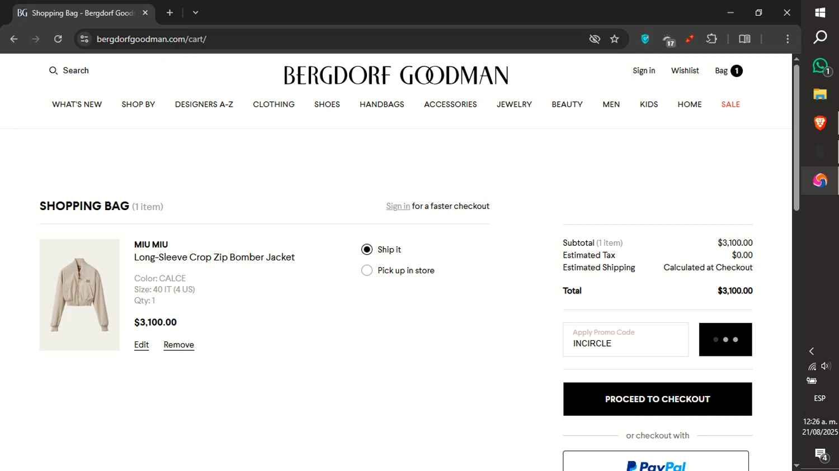Click the ESP language indicator
This screenshot has height=471, width=839.
[819, 398]
